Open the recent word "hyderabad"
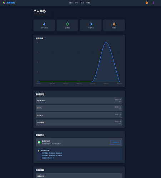The width and height of the screenshot is (161, 178). point(79,101)
